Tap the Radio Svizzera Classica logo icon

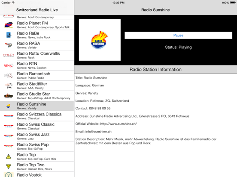tap(9, 116)
